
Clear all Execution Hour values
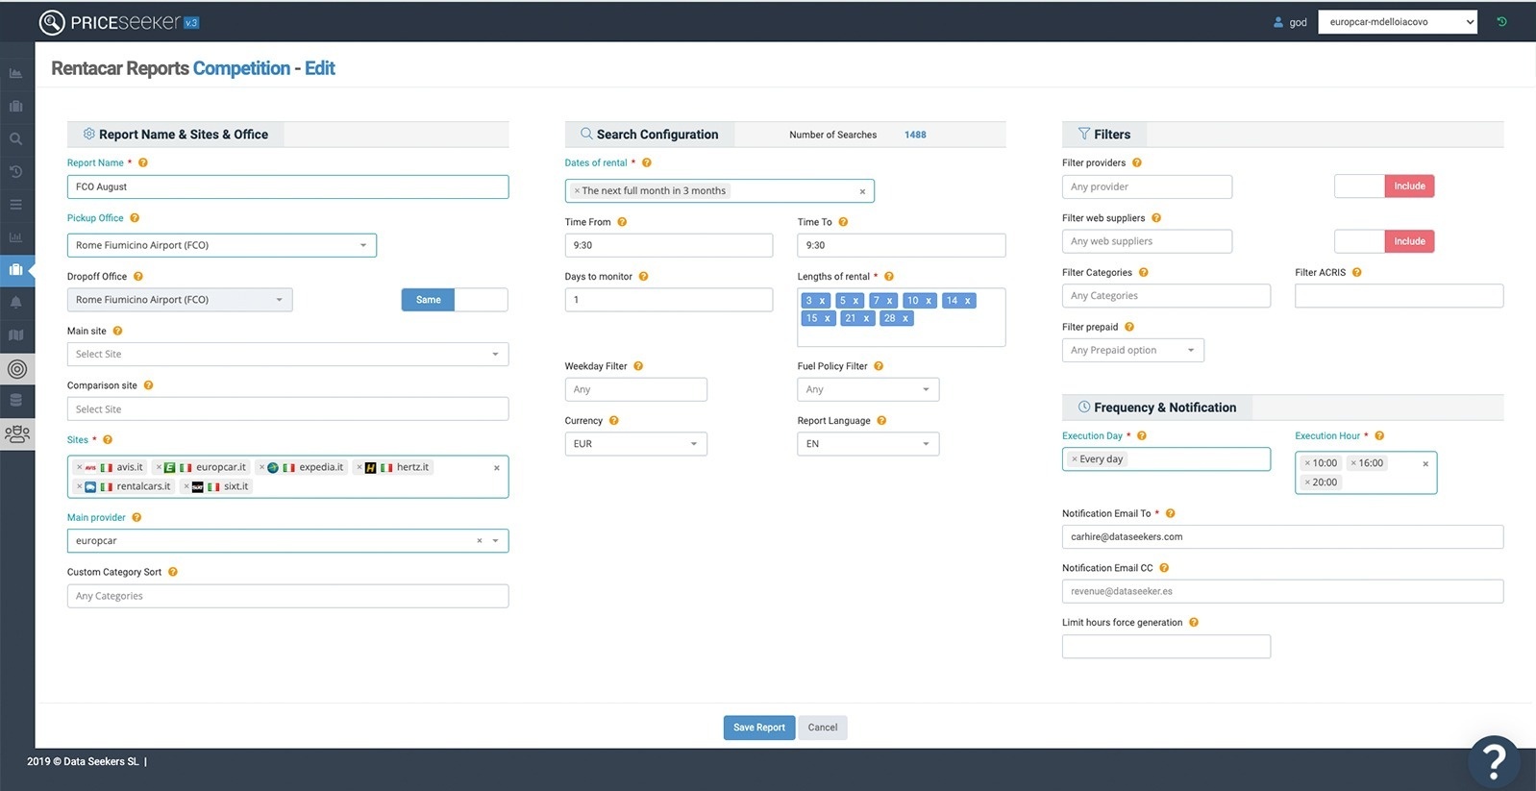1425,464
